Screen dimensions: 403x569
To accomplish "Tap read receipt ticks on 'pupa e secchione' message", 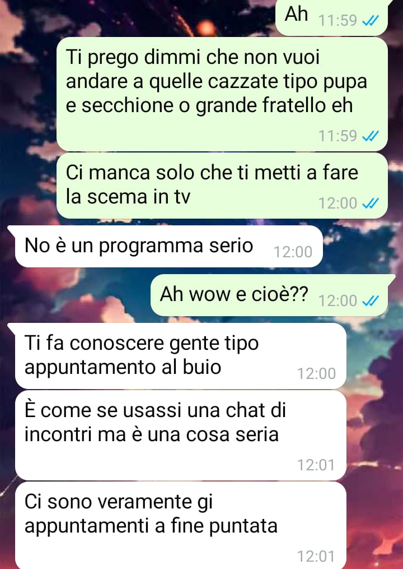I will tap(371, 136).
